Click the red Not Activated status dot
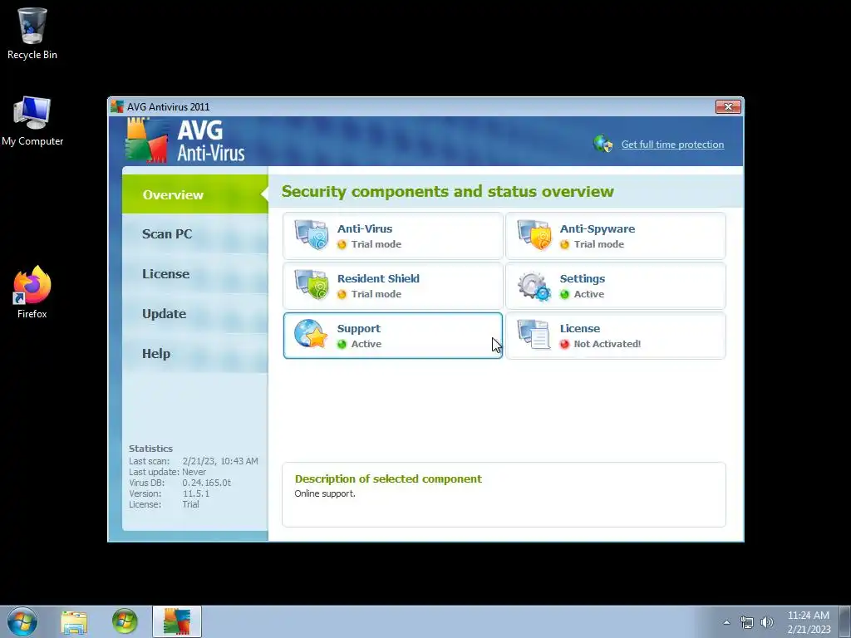 tap(564, 345)
